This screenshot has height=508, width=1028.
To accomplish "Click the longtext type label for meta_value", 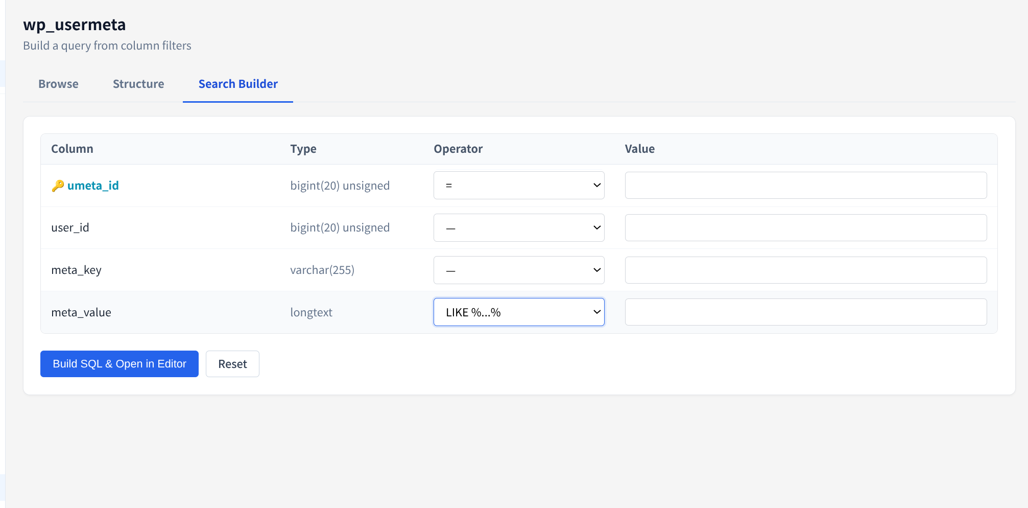I will (x=311, y=312).
